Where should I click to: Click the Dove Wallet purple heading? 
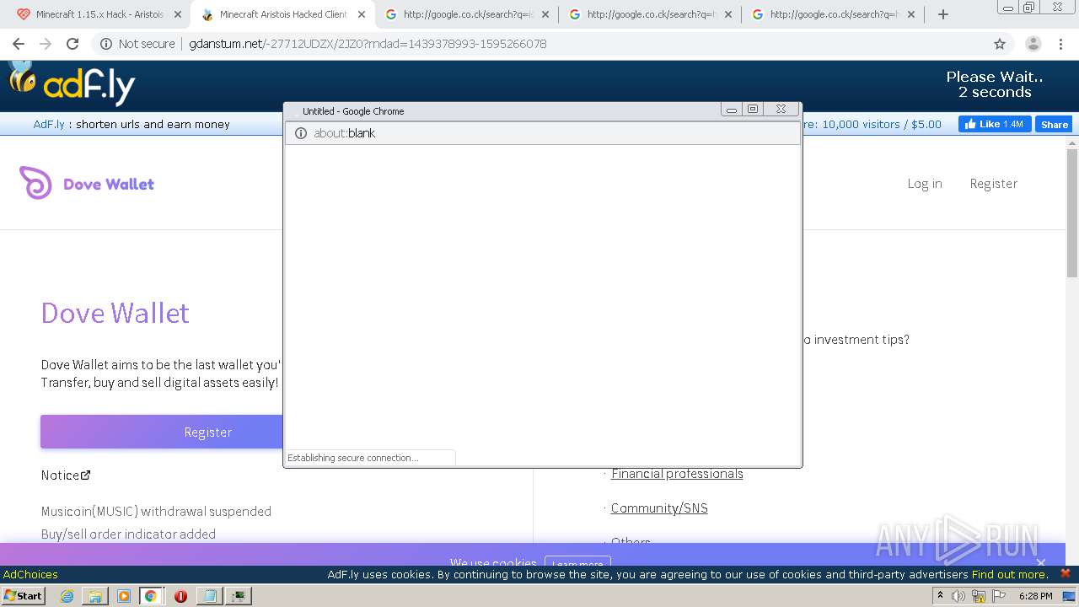(x=115, y=313)
